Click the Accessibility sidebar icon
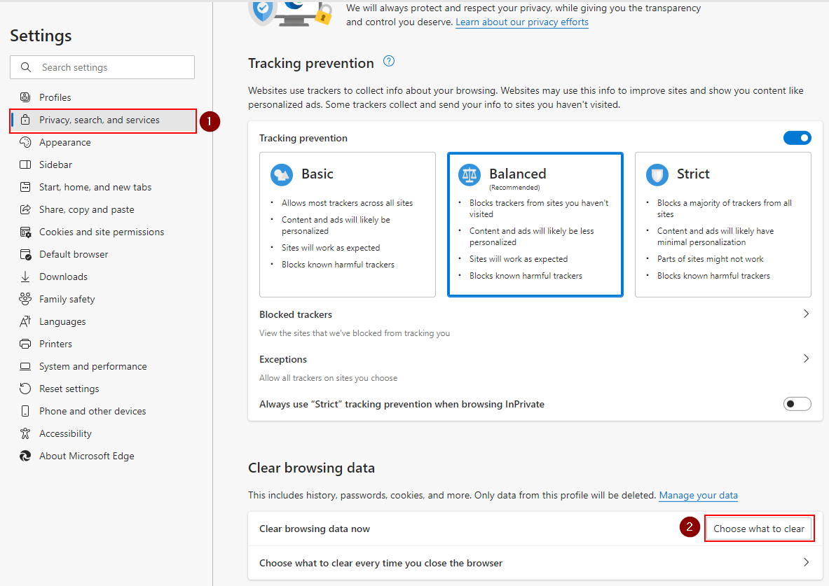This screenshot has width=829, height=586. [25, 433]
